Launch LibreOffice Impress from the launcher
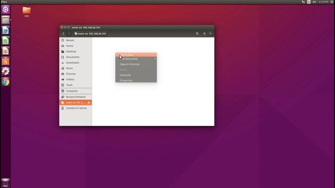 [x=6, y=51]
